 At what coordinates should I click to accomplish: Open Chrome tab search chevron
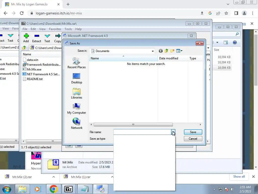pos(228,4)
